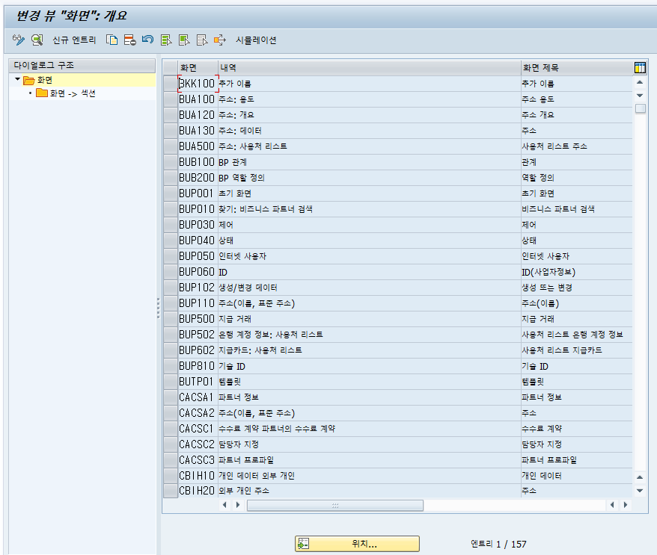This screenshot has width=657, height=555.
Task: Select the row selector for BKK100
Action: click(171, 84)
